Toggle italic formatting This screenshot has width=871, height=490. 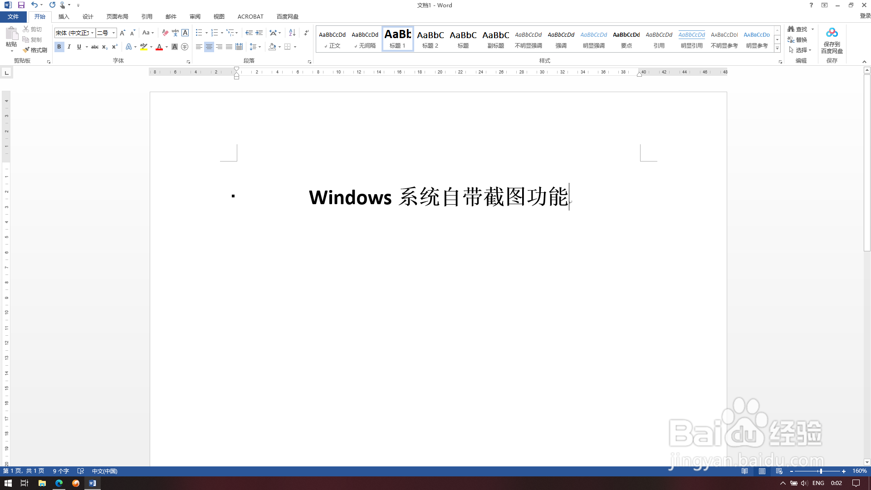[69, 47]
